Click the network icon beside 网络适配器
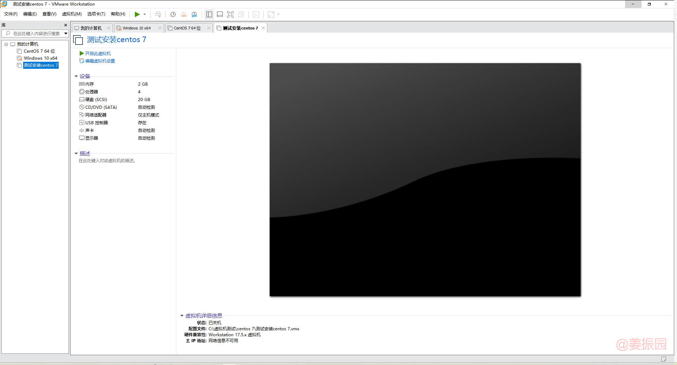677x365 pixels. tap(82, 115)
